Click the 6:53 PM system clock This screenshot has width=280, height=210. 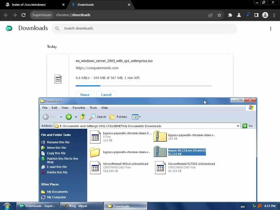pyautogui.click(x=270, y=206)
